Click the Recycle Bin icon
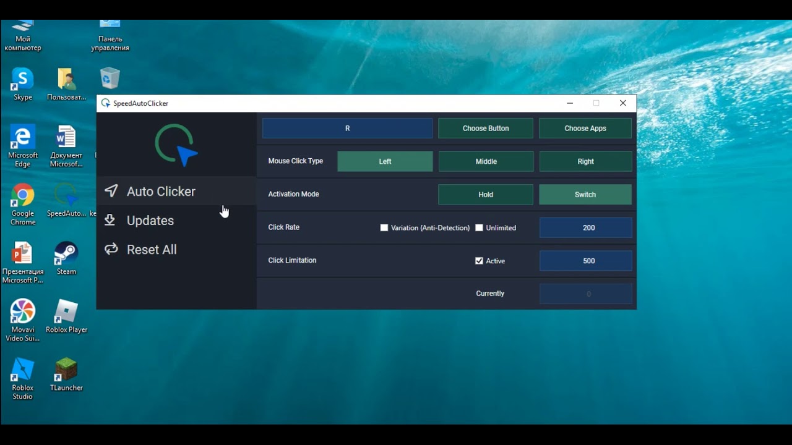Viewport: 792px width, 445px height. (x=110, y=79)
